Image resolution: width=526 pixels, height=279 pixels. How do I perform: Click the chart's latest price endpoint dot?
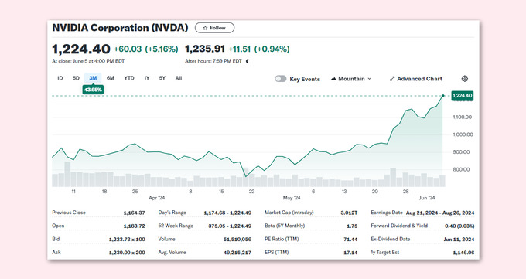[443, 96]
